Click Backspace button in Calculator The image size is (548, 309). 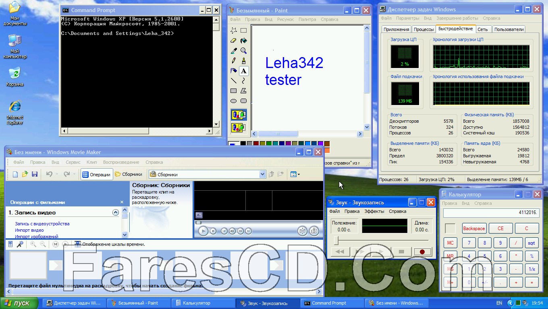pyautogui.click(x=474, y=228)
